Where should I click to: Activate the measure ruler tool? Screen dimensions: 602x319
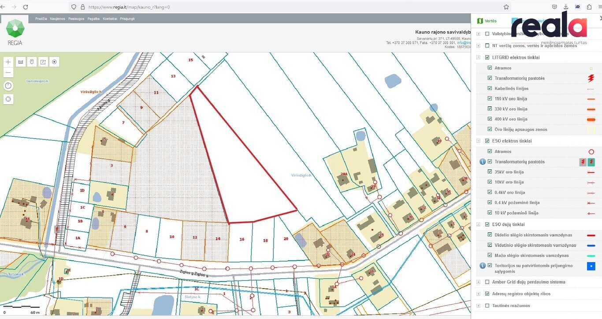(x=20, y=62)
